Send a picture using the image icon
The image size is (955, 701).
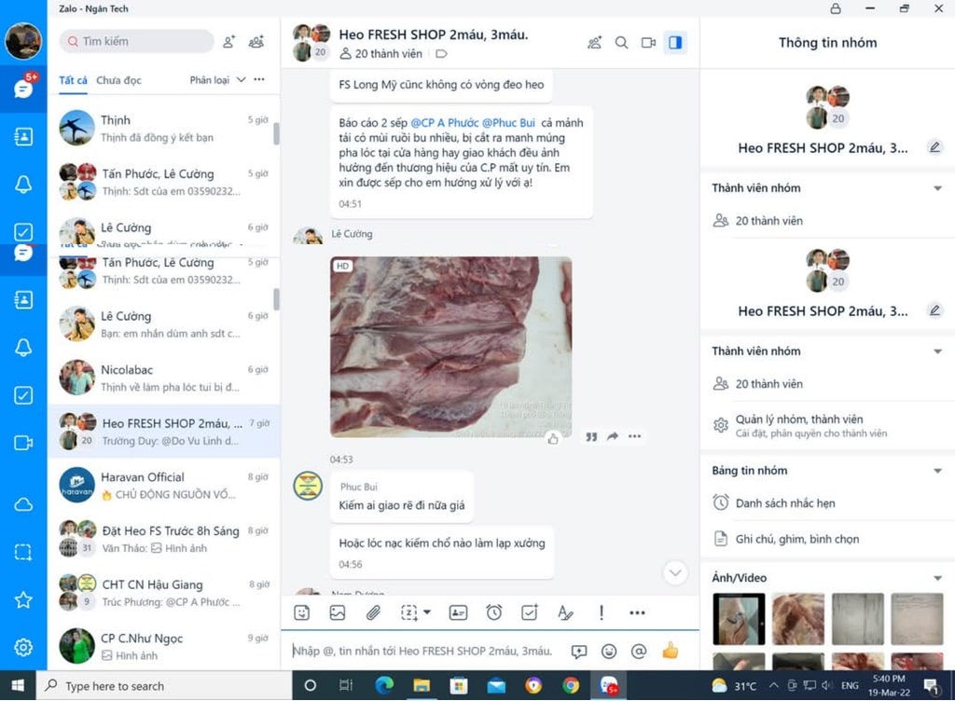[338, 612]
